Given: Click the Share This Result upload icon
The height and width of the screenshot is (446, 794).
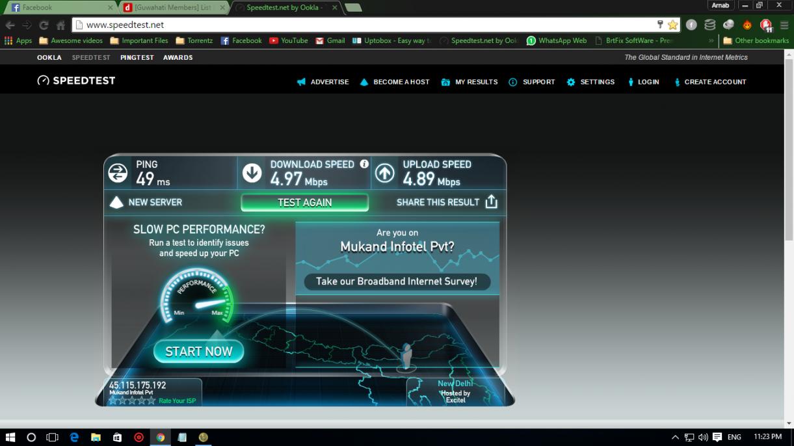Looking at the screenshot, I should 491,202.
